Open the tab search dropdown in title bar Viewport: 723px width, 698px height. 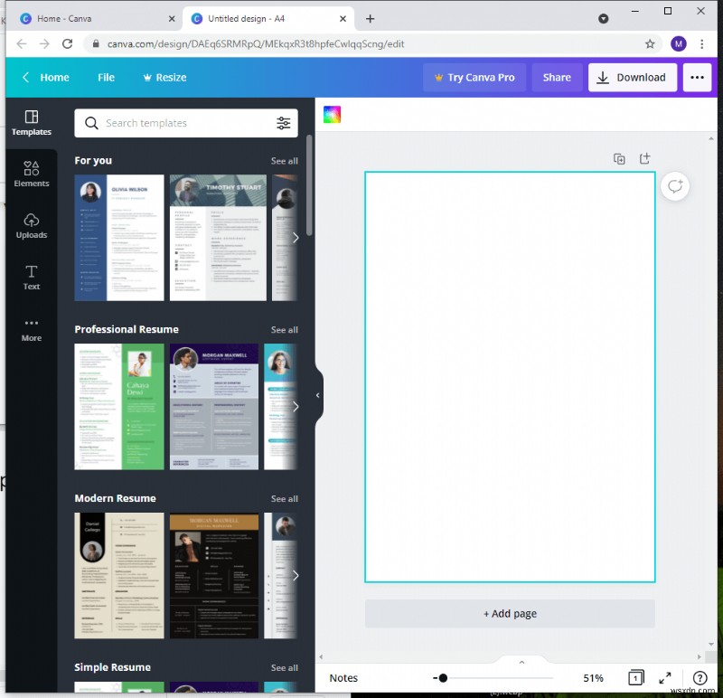pyautogui.click(x=603, y=18)
